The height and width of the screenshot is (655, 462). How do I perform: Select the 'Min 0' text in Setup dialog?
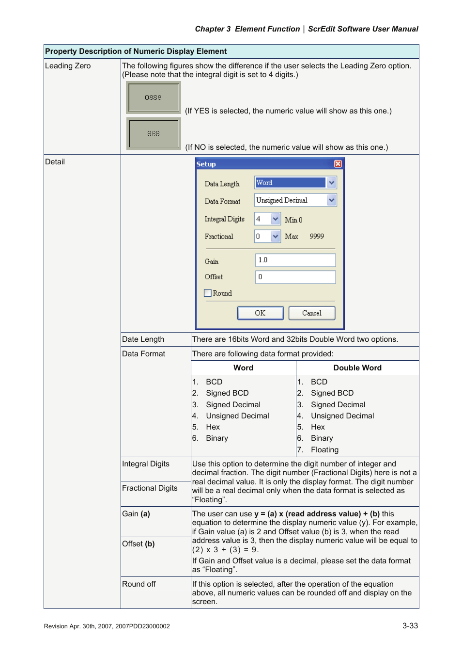click(x=293, y=220)
